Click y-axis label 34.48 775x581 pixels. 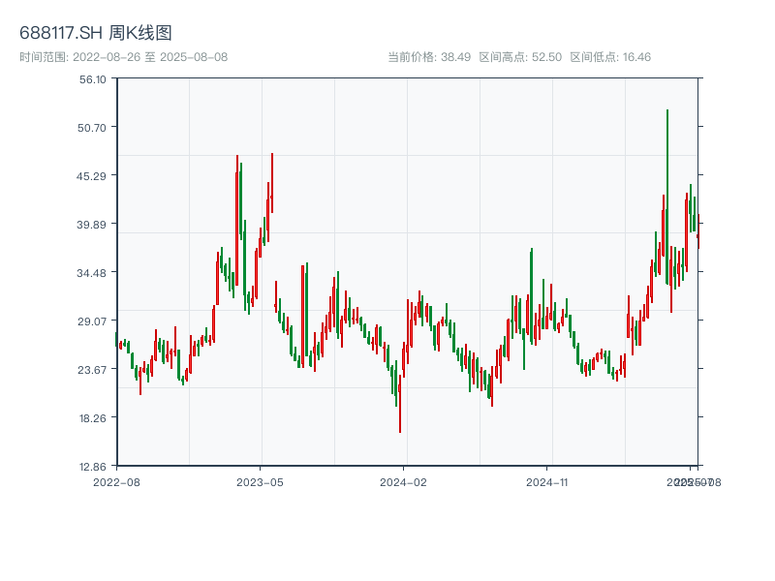(91, 273)
